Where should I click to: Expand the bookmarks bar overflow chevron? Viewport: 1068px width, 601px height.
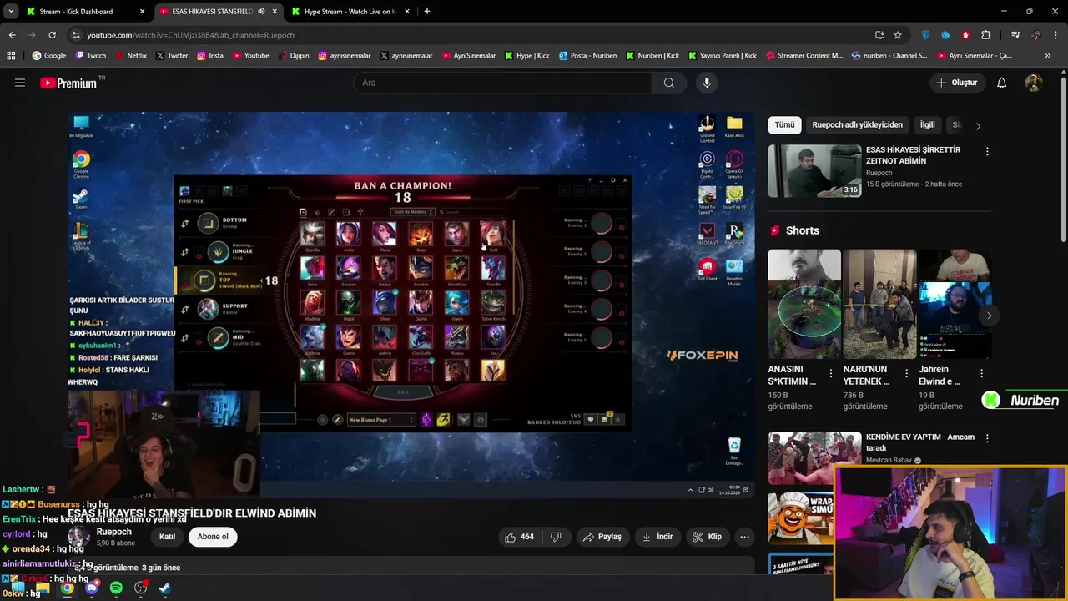point(1048,56)
